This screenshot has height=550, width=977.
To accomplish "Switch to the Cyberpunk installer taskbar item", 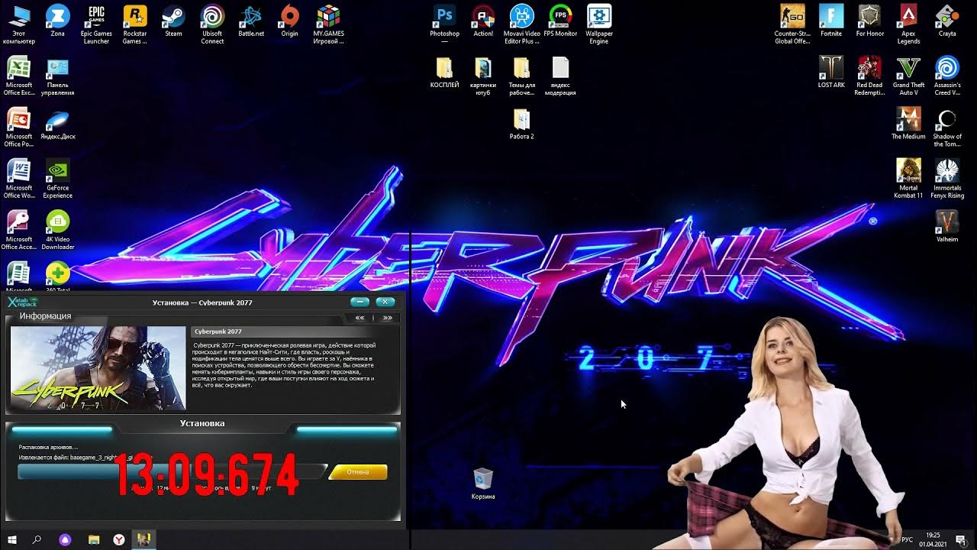I will coord(143,540).
